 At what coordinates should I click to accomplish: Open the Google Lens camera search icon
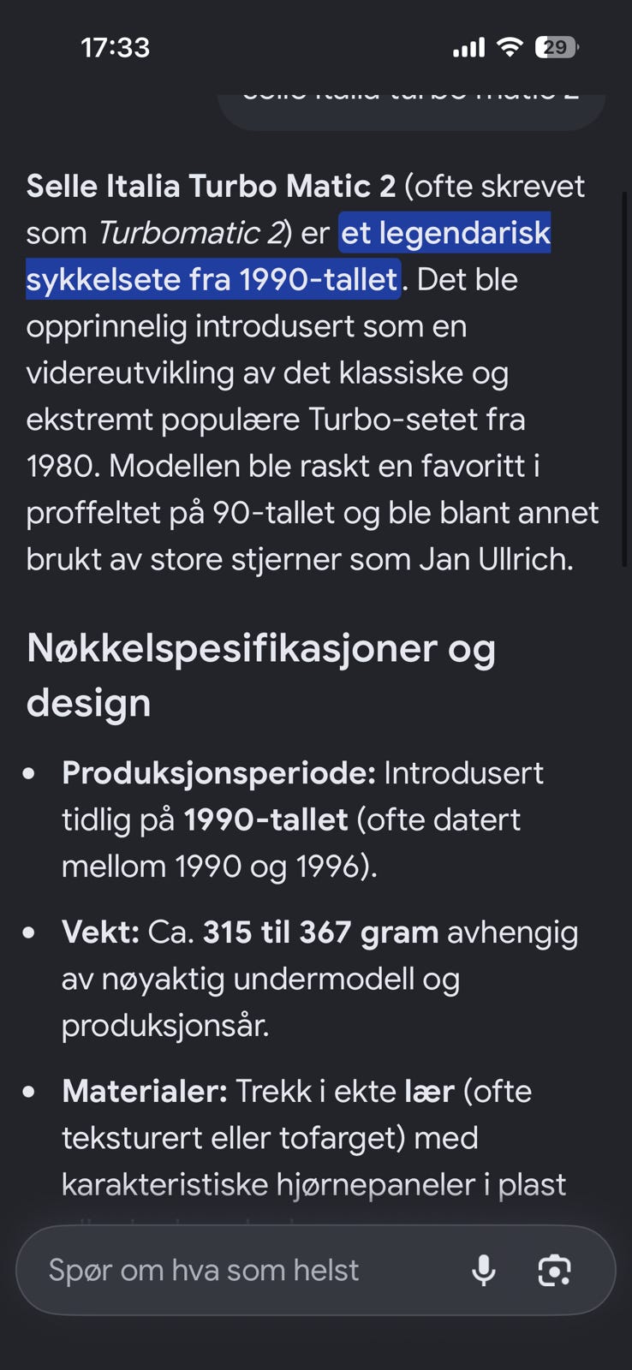click(x=554, y=1270)
